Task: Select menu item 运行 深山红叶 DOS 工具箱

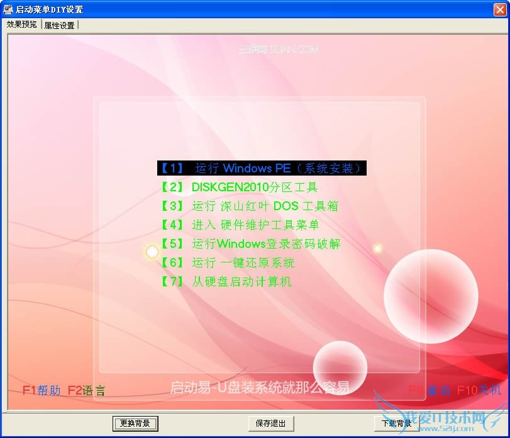Action: pos(250,206)
